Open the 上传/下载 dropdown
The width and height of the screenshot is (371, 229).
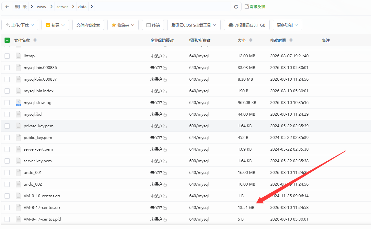click(20, 25)
